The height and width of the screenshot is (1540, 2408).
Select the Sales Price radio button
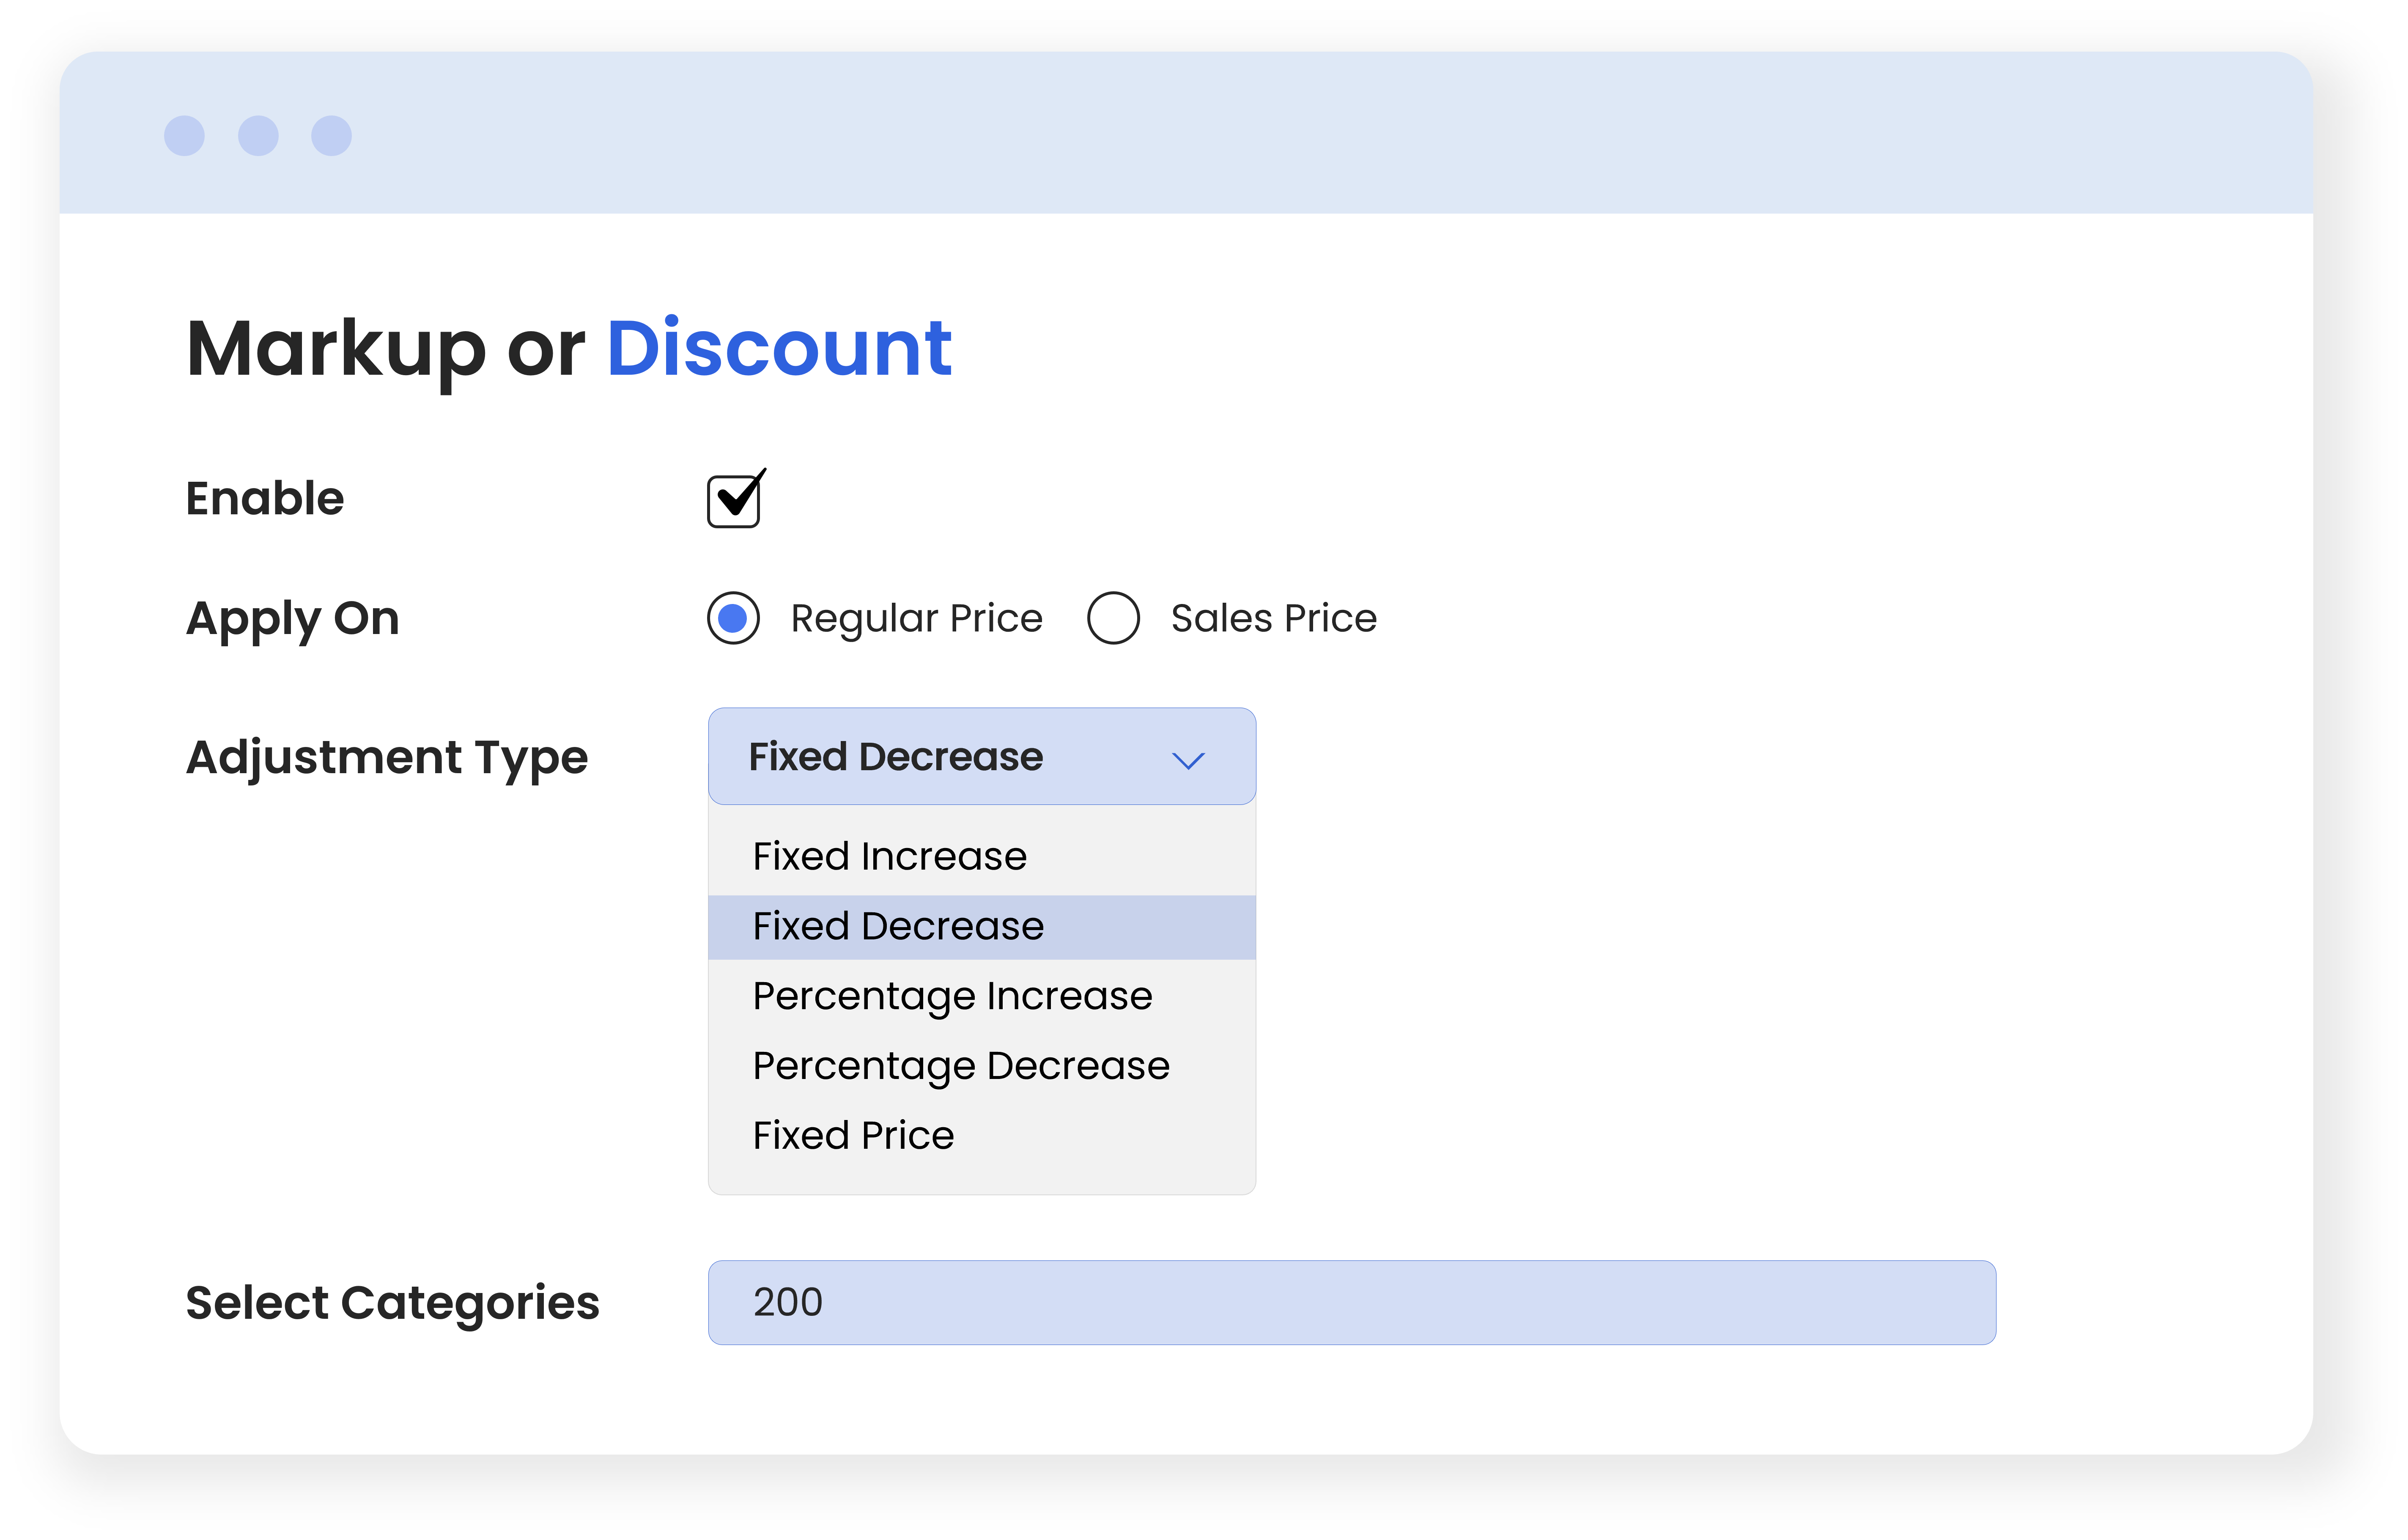coord(1113,618)
